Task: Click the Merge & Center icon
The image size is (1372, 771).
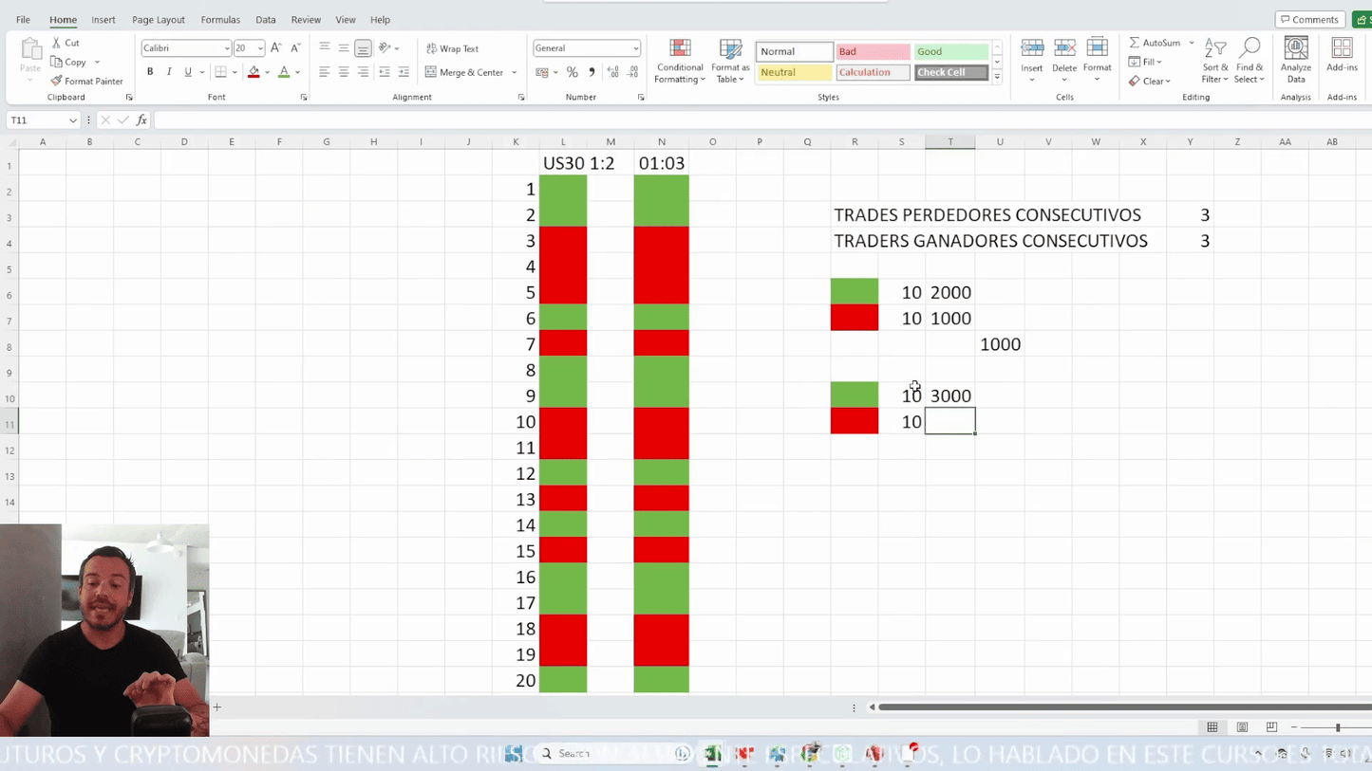Action: (431, 72)
